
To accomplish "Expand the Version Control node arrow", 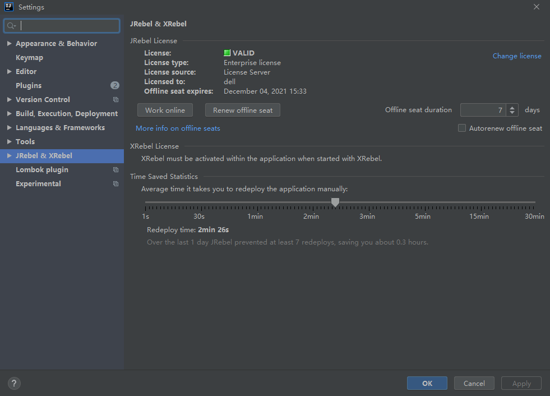I will click(x=10, y=99).
